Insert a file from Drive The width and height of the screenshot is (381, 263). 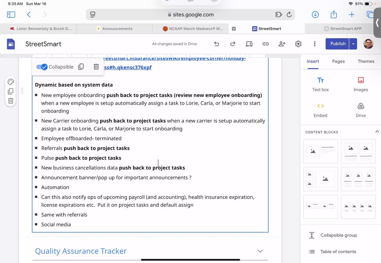click(x=361, y=110)
